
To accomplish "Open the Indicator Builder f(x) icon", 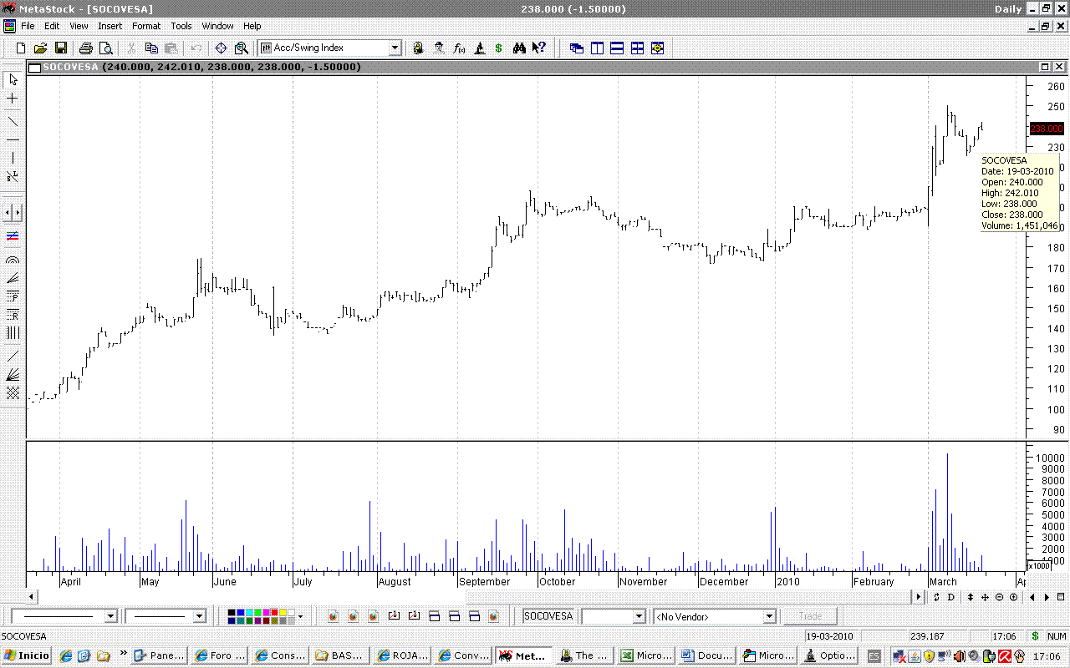I will point(459,48).
